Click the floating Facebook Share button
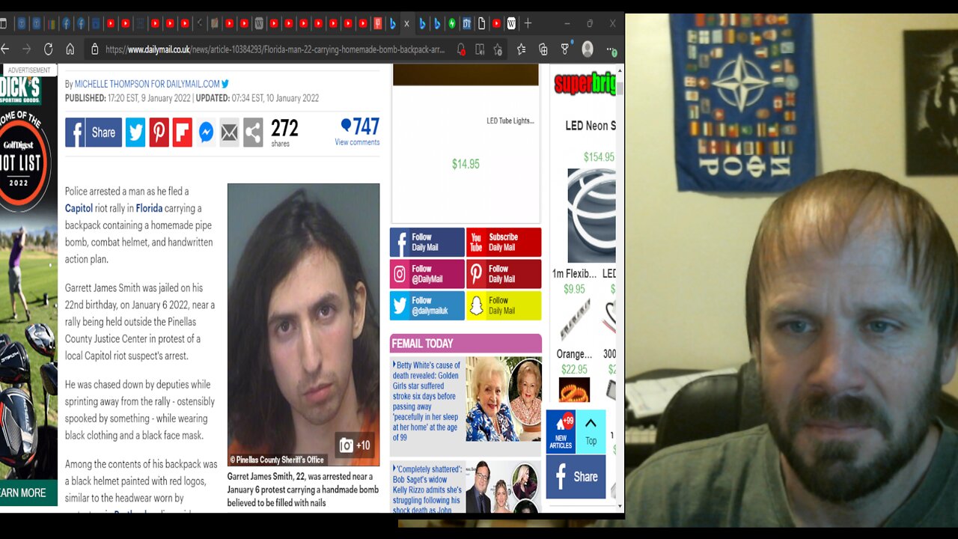The height and width of the screenshot is (539, 958). tap(576, 477)
